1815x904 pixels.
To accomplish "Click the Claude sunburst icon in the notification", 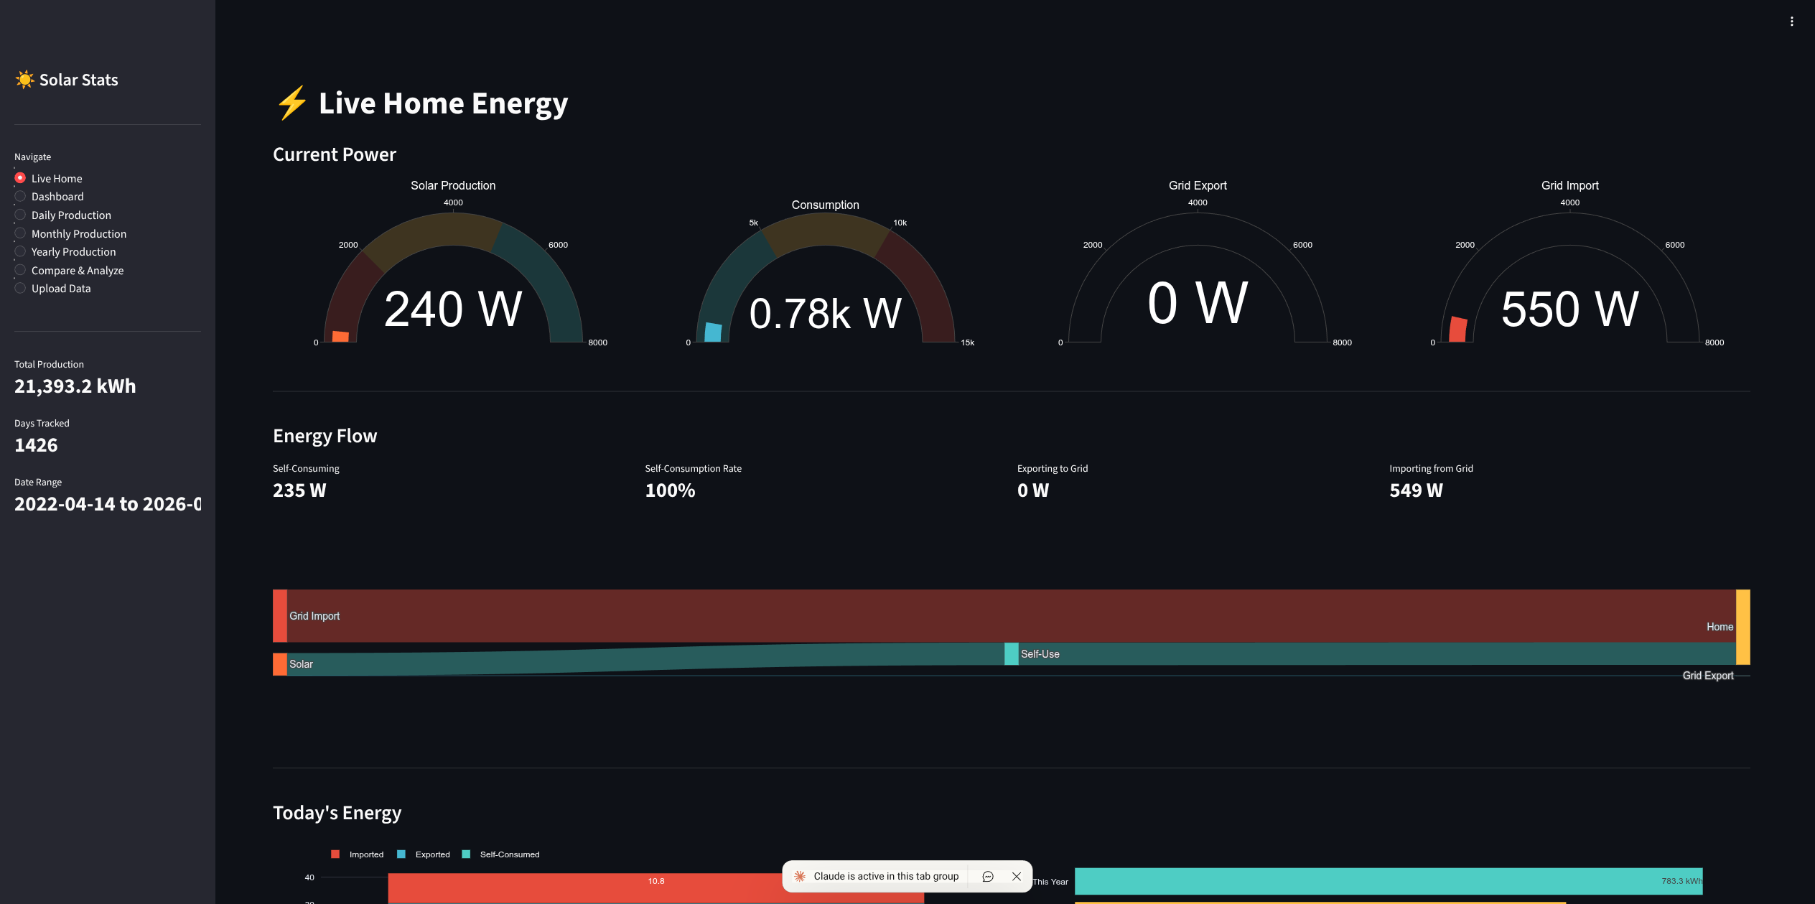I will [800, 876].
